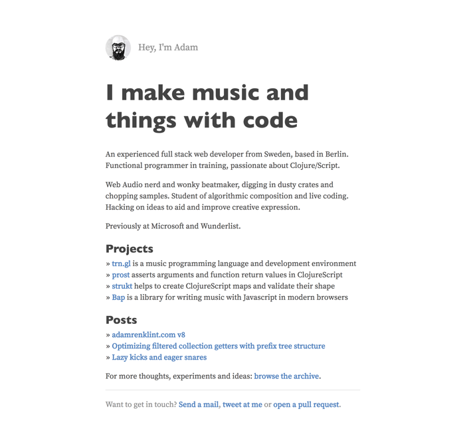Screen dimensions: 465x448
Task: Click the Projects section heading
Action: click(130, 249)
